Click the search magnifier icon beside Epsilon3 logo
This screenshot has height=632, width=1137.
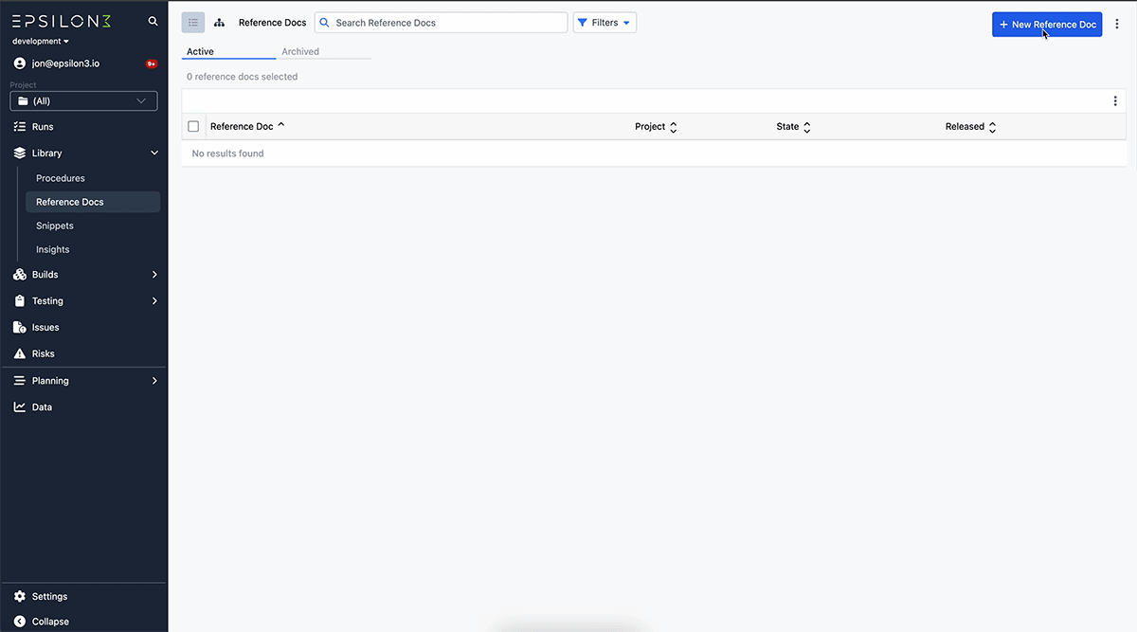coord(153,21)
